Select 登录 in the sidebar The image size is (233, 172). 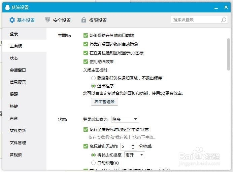[24, 34]
